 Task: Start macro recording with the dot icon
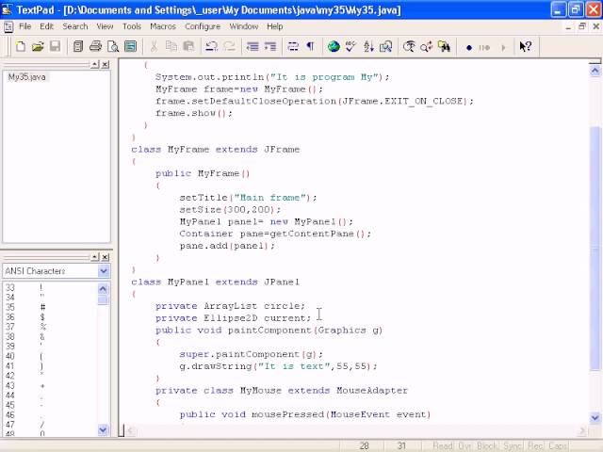coord(469,48)
